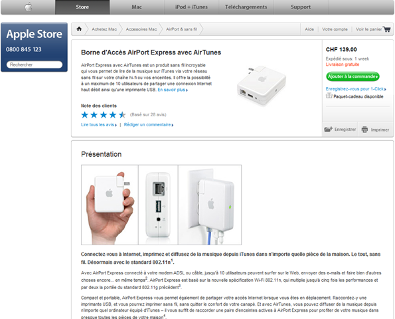Click the Apple logo in navigation bar

point(28,7)
